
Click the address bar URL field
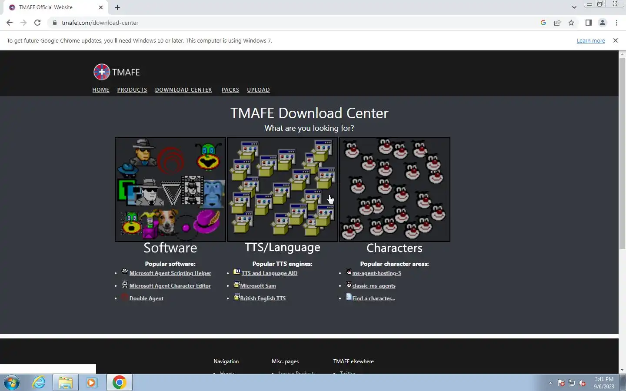[x=291, y=23]
